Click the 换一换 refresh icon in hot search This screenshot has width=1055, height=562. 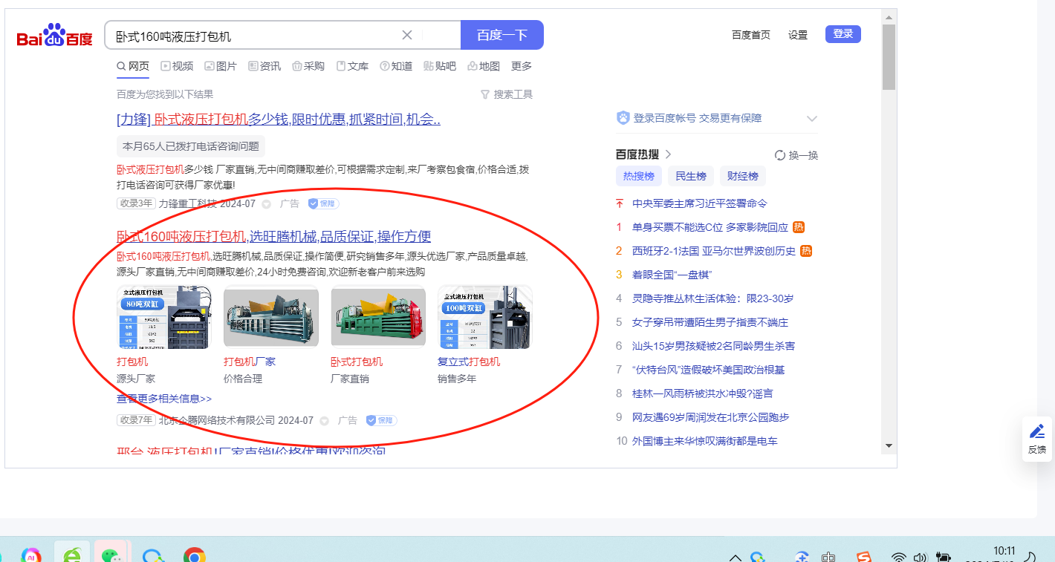[780, 155]
